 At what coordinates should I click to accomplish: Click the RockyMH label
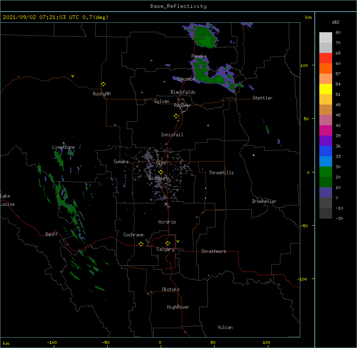101,94
